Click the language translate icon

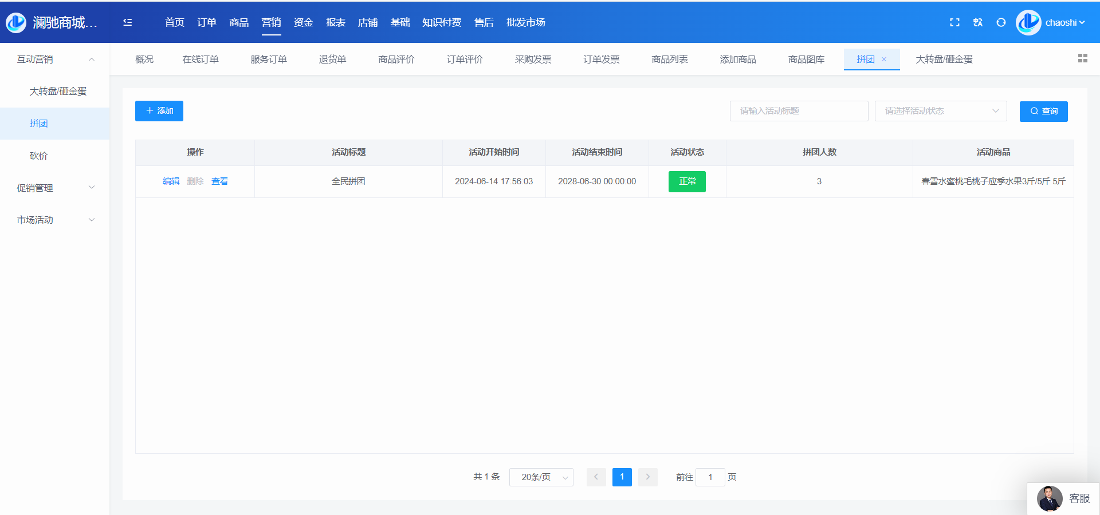(978, 22)
